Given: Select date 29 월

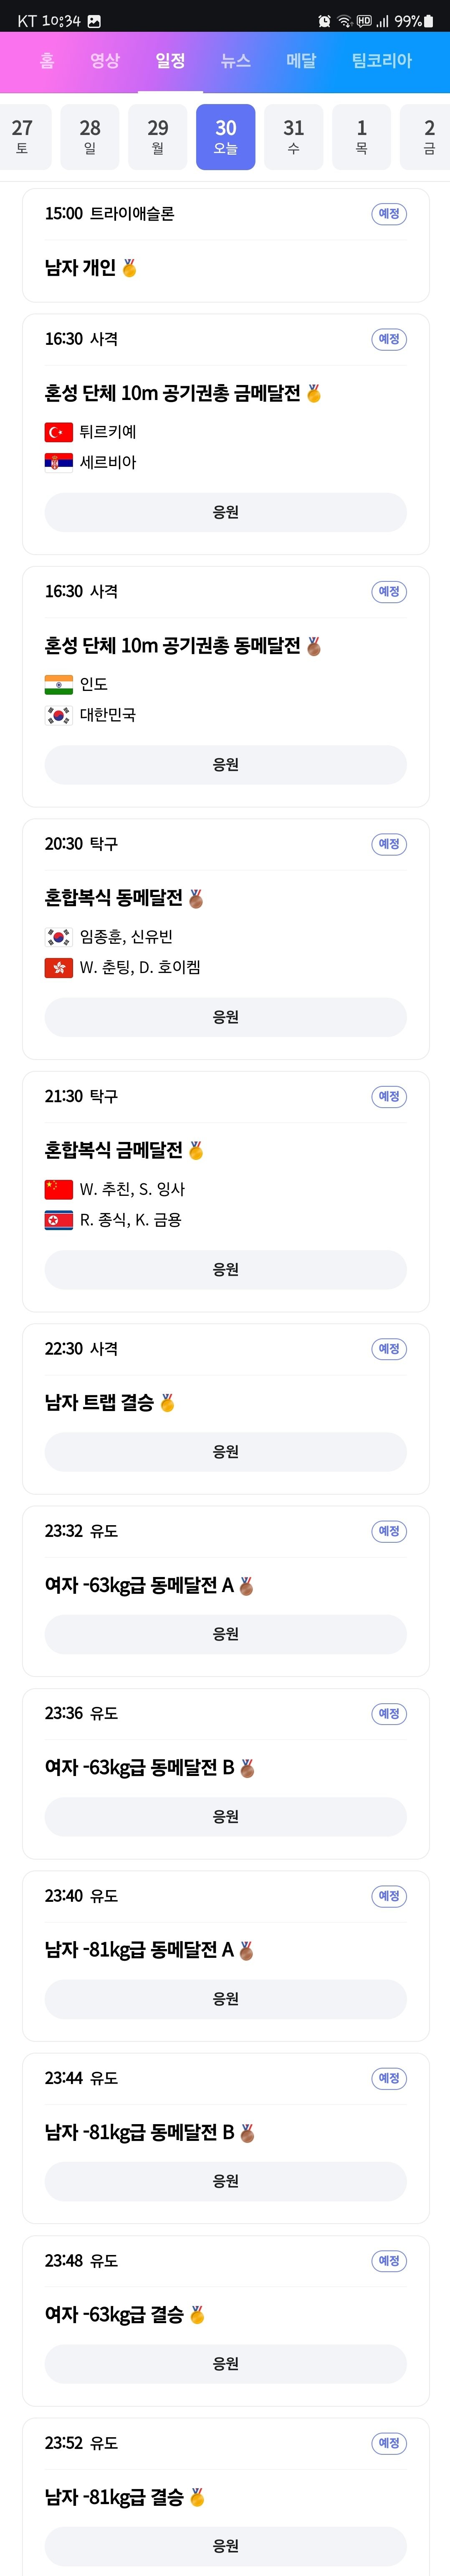Looking at the screenshot, I should pos(158,137).
